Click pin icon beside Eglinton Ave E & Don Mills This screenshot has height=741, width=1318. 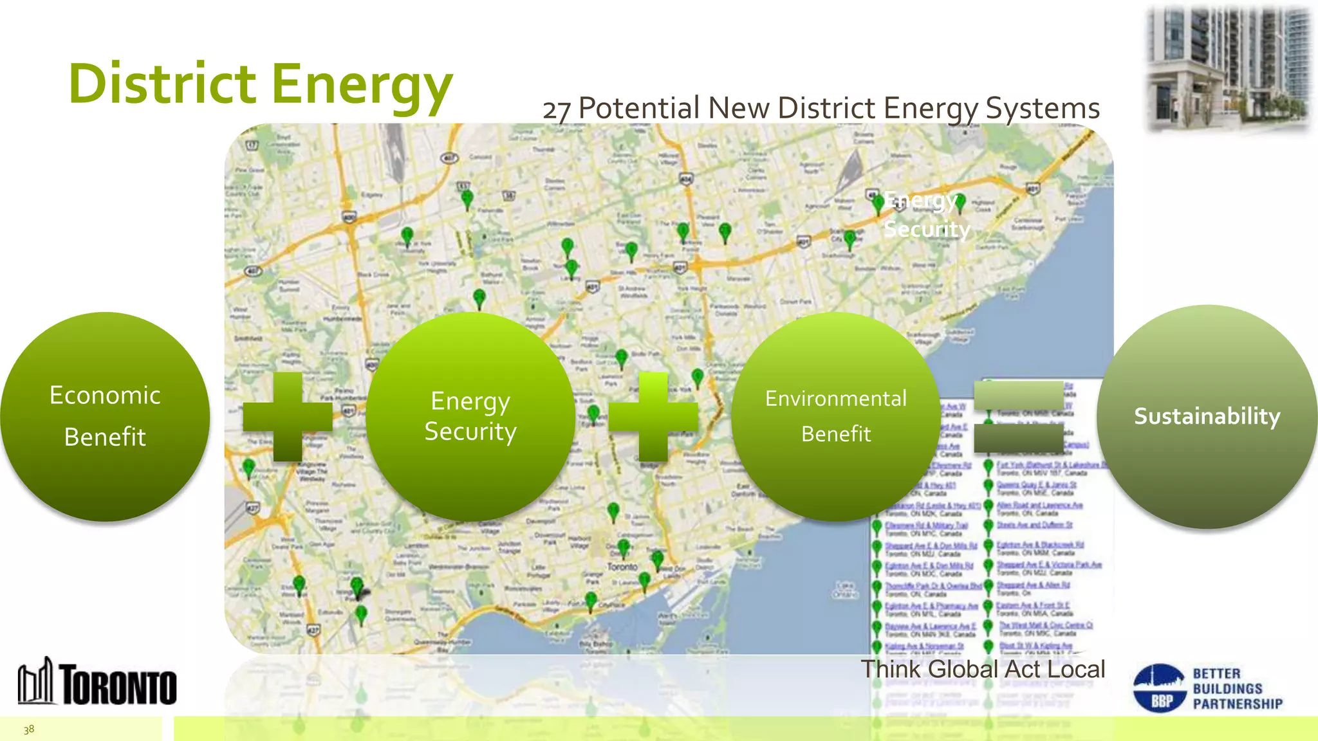pyautogui.click(x=877, y=568)
